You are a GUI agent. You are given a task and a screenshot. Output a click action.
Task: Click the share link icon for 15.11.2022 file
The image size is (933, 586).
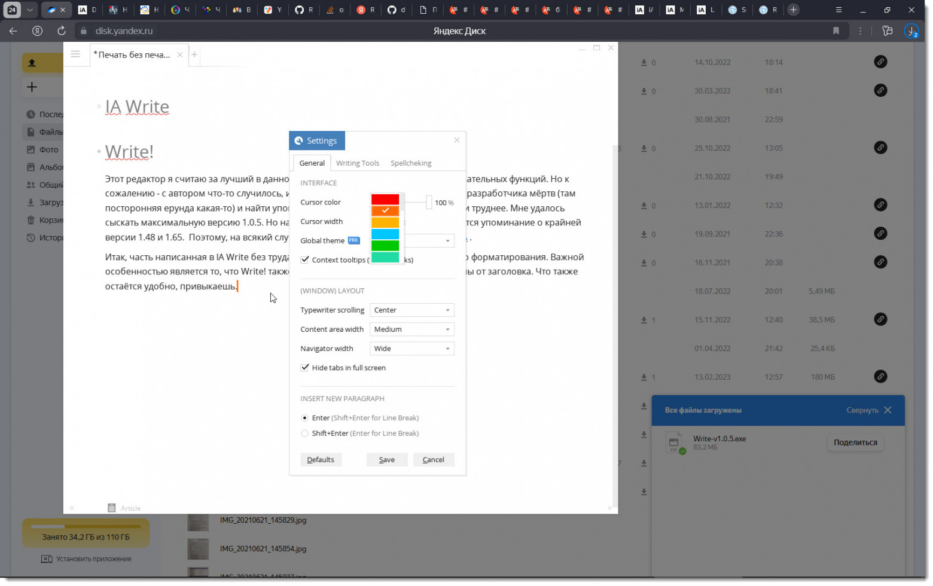click(x=880, y=319)
